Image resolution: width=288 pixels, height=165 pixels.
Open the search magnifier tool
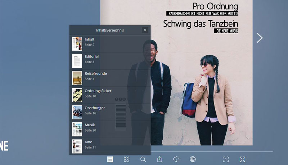[143, 159]
